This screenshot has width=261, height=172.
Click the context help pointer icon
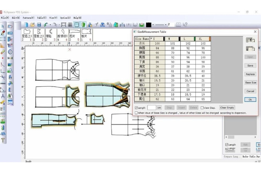pos(185,25)
